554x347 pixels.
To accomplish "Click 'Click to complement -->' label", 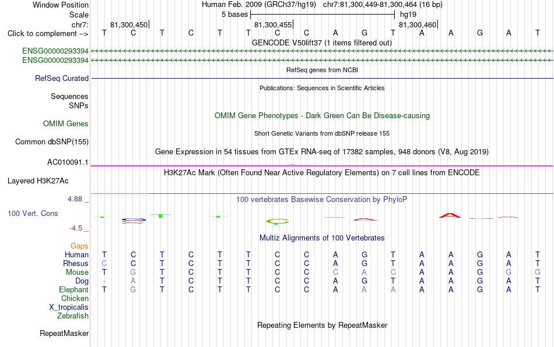I will pyautogui.click(x=48, y=34).
